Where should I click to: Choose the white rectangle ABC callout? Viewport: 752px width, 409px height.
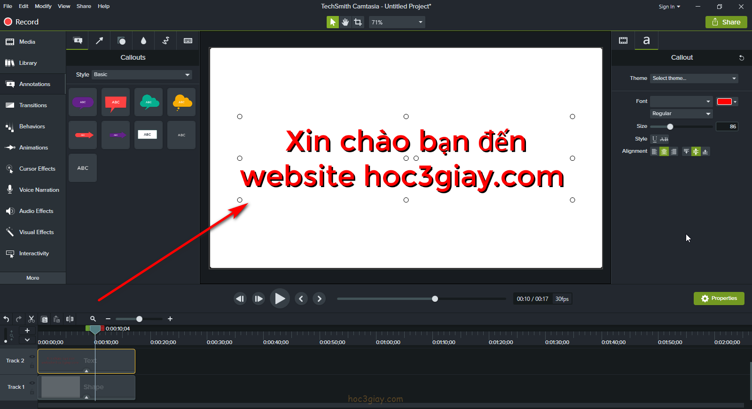149,135
